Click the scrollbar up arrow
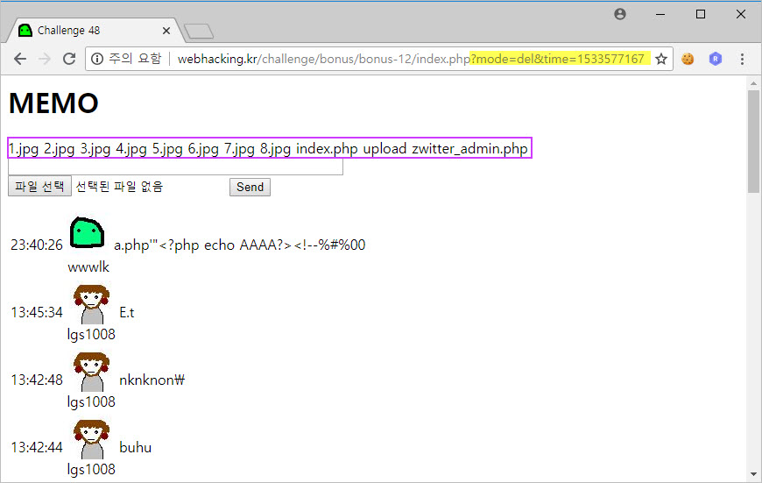The image size is (762, 483). pos(753,82)
